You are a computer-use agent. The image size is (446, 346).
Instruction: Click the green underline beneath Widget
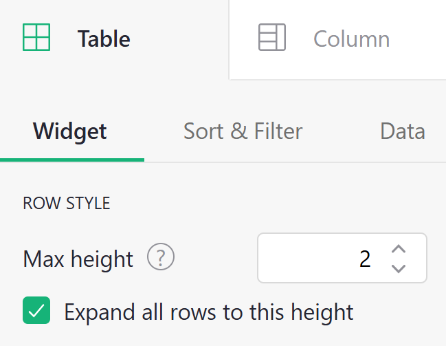click(72, 160)
